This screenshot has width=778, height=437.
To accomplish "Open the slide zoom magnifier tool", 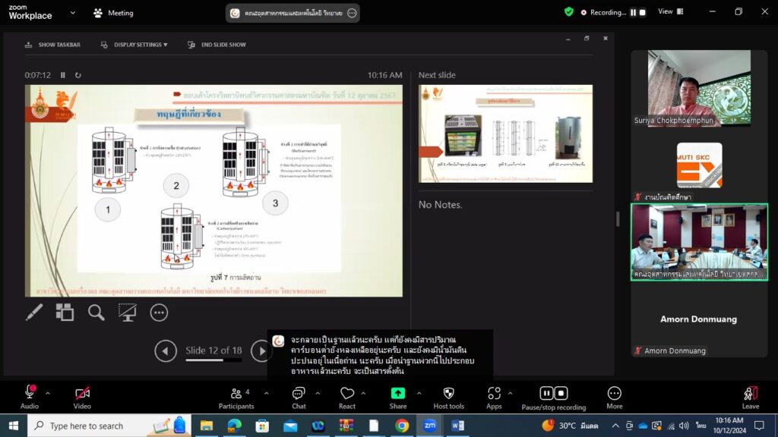I will click(96, 312).
